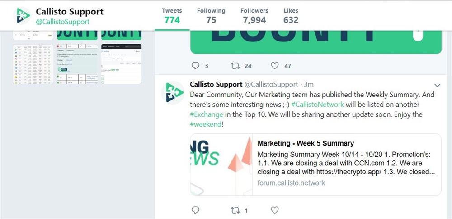Reply to the Bounty tweet
The image size is (452, 219).
[195, 66]
